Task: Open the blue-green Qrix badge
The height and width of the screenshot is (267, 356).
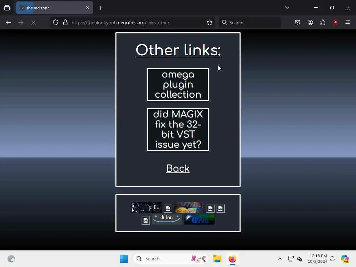Action: 199,219
